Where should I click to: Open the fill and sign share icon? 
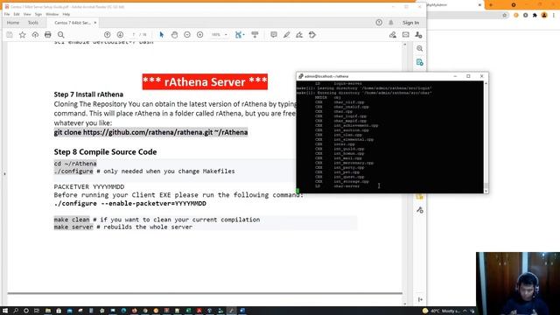(x=393, y=35)
